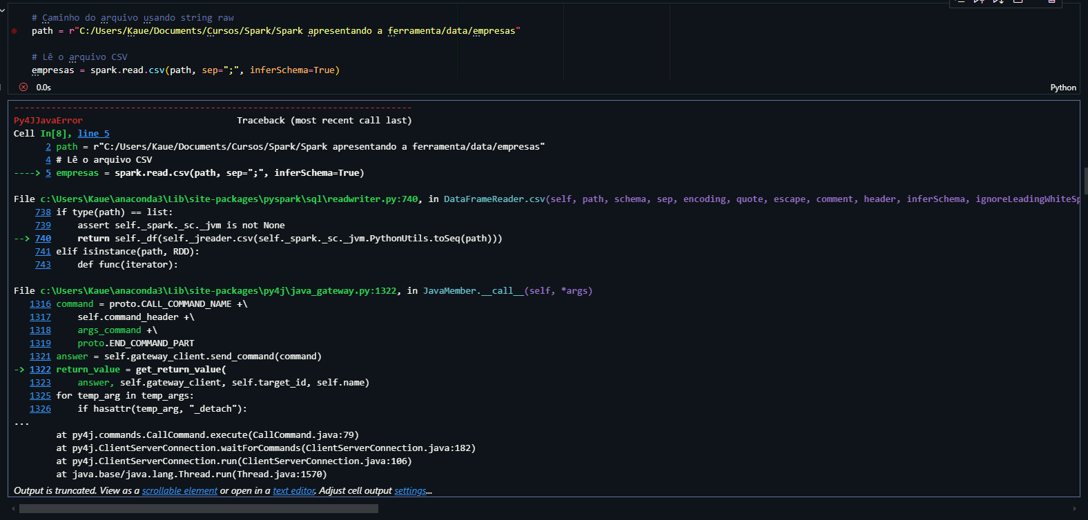
Task: Open cell output settings link
Action: [410, 491]
